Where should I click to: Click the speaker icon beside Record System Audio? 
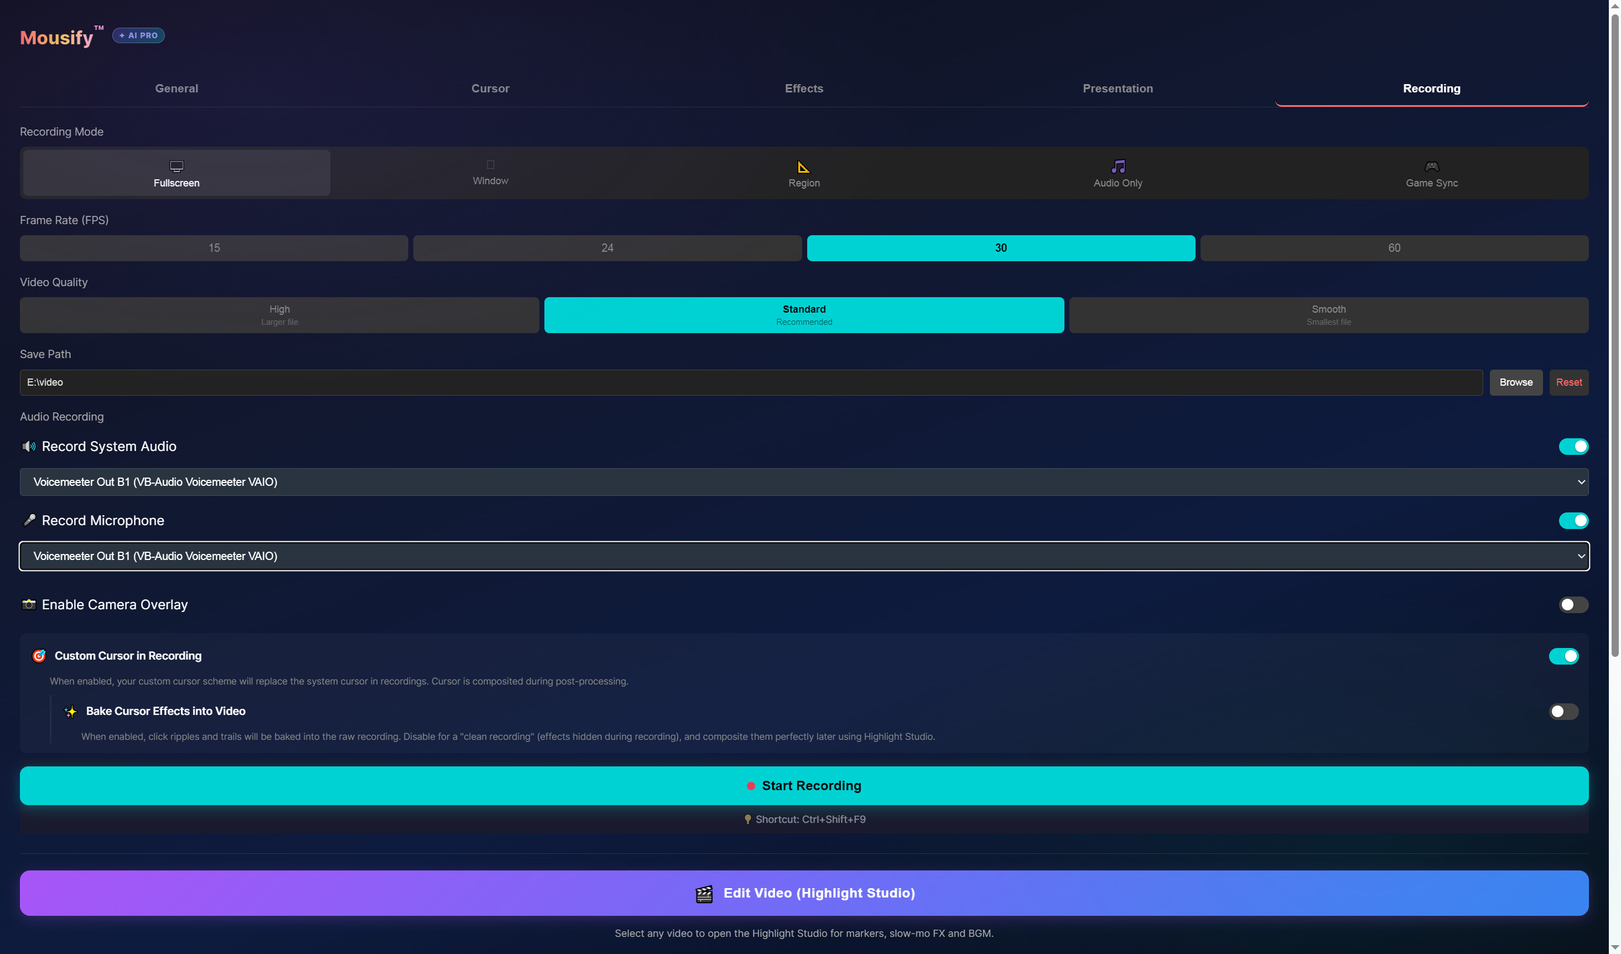coord(29,447)
